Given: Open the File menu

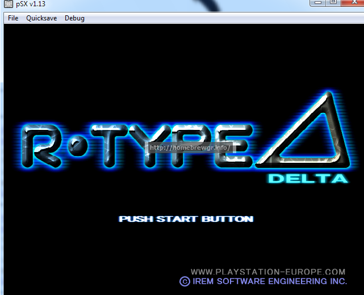Looking at the screenshot, I should (13, 18).
